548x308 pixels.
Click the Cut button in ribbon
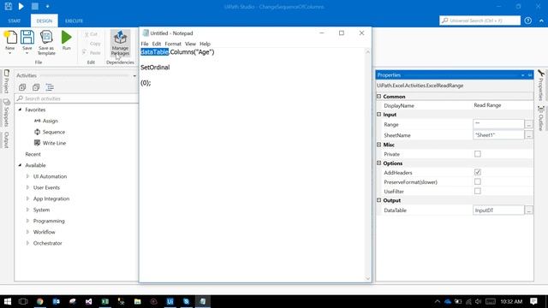[x=92, y=34]
